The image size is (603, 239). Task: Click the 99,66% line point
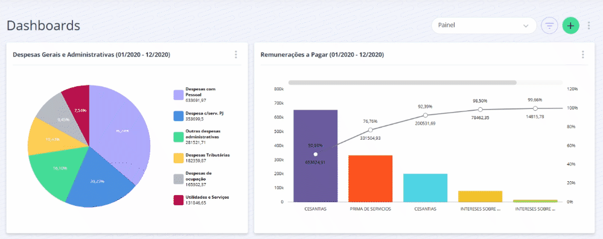(x=535, y=108)
